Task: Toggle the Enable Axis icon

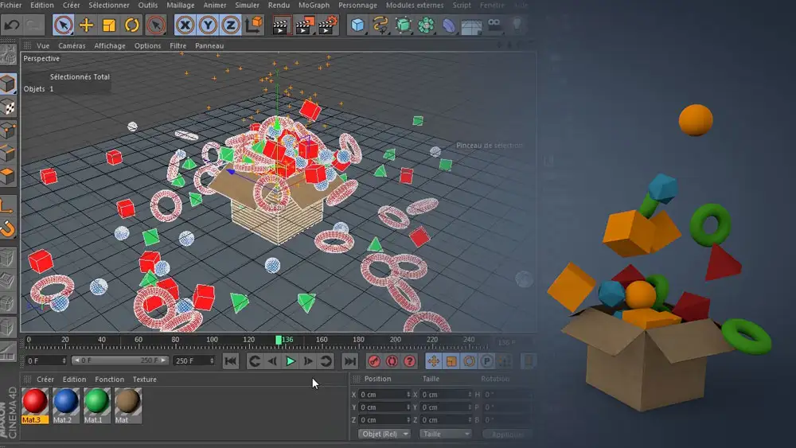Action: (x=8, y=206)
